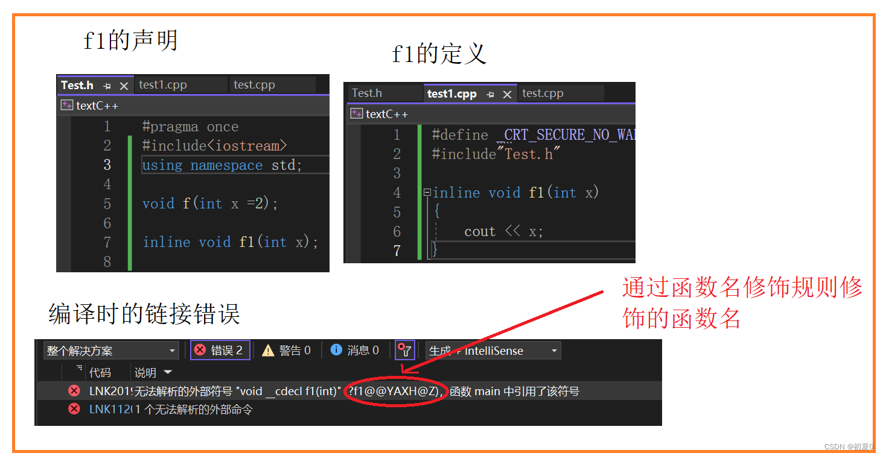Click 'void f(int x =2);' declaration

point(210,204)
